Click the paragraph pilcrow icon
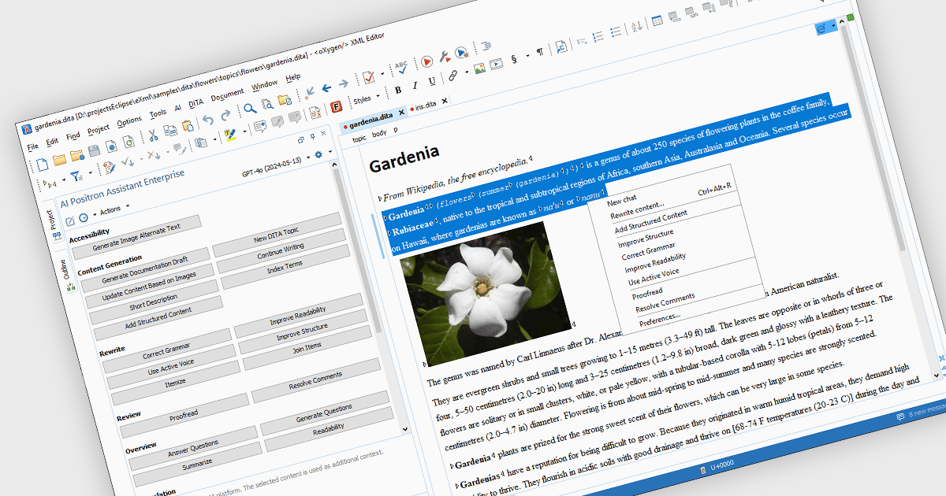The width and height of the screenshot is (946, 496). coord(539,52)
